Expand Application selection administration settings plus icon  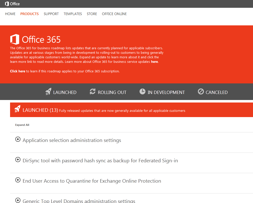(18, 139)
